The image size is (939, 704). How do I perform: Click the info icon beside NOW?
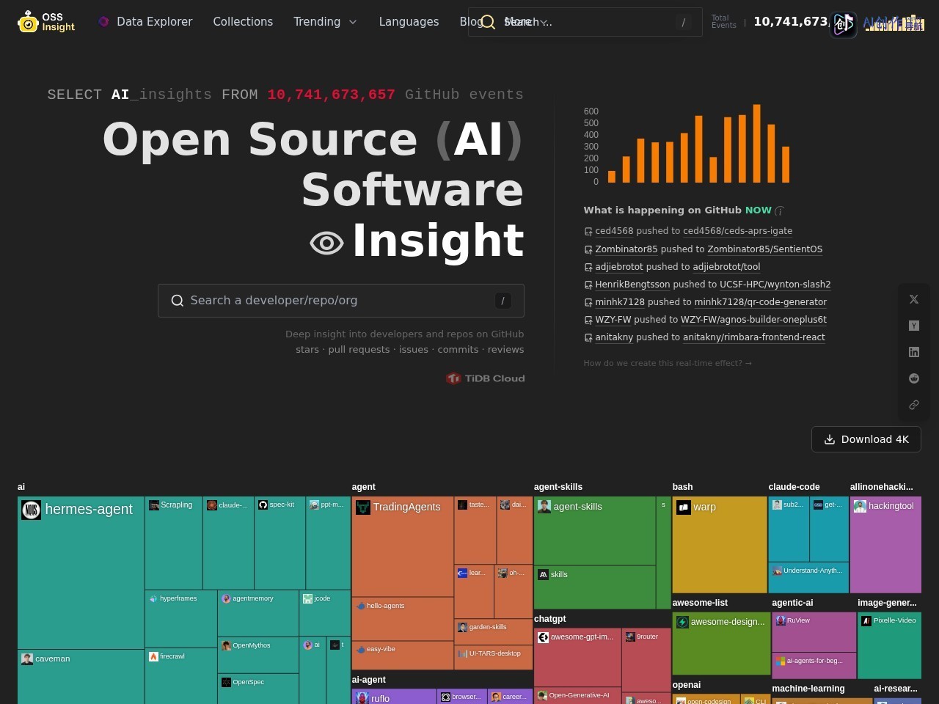coord(780,210)
